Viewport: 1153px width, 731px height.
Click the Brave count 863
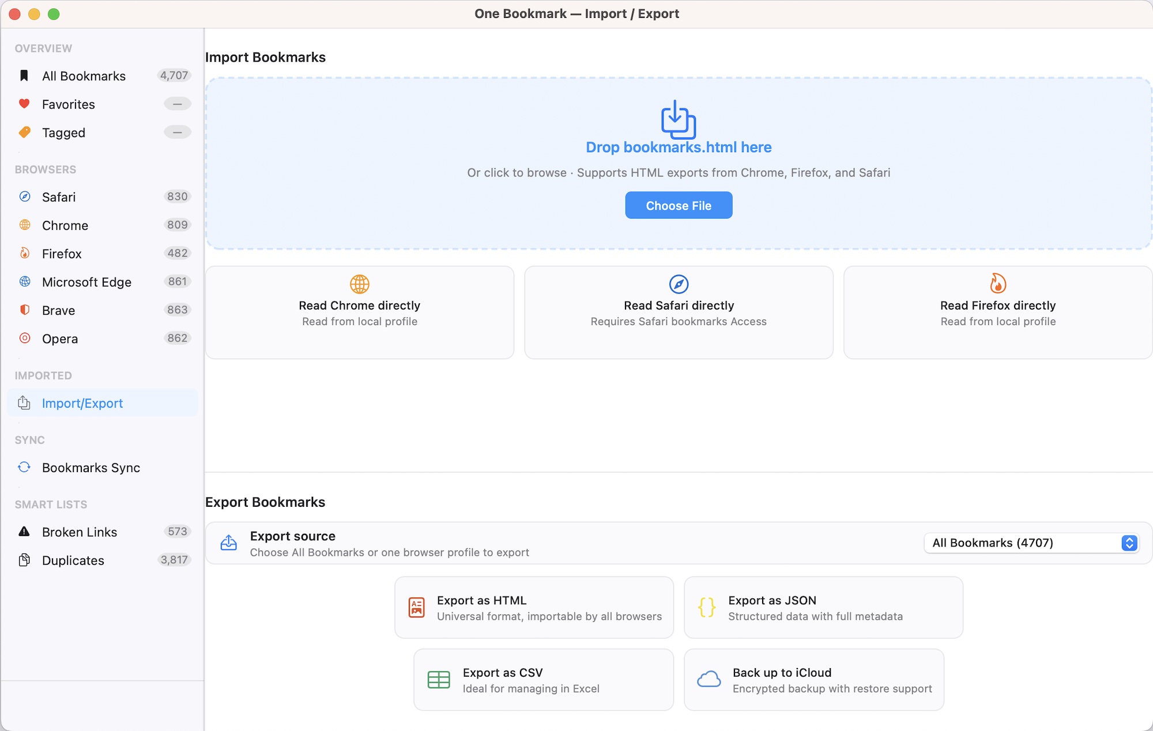tap(178, 310)
